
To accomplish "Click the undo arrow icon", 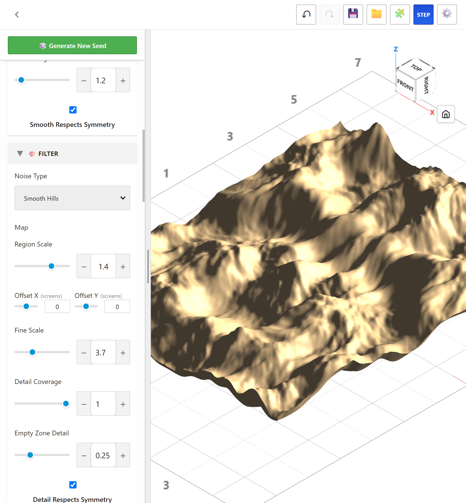I will 306,15.
